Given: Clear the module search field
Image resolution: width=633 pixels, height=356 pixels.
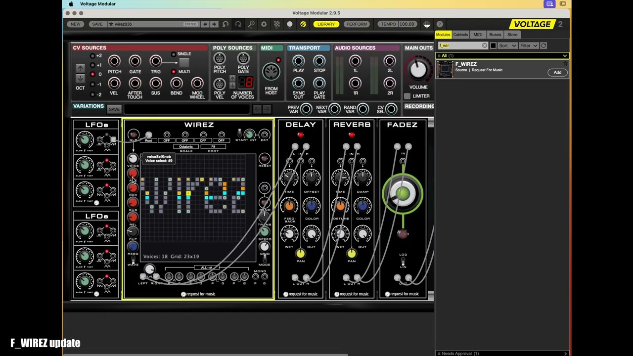Looking at the screenshot, I should 485,45.
